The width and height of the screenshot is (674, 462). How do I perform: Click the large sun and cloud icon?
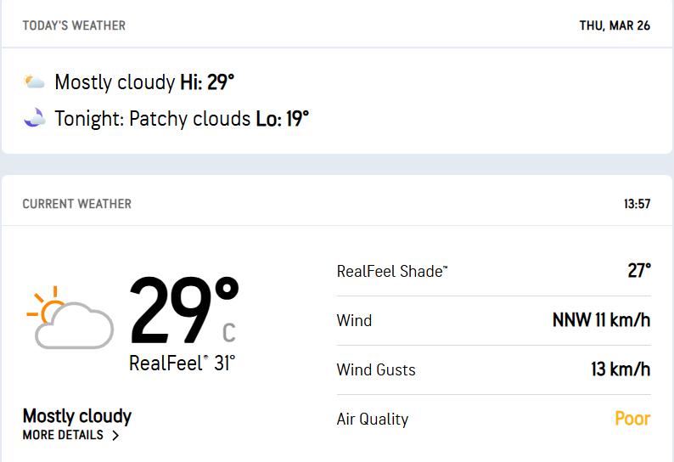click(70, 318)
